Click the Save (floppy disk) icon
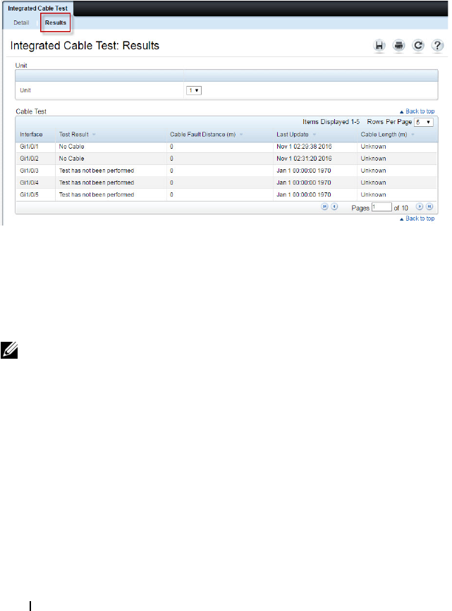The width and height of the screenshot is (452, 611). point(379,46)
